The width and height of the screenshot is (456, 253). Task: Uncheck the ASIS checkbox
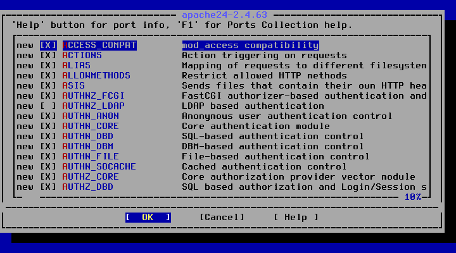pos(48,85)
